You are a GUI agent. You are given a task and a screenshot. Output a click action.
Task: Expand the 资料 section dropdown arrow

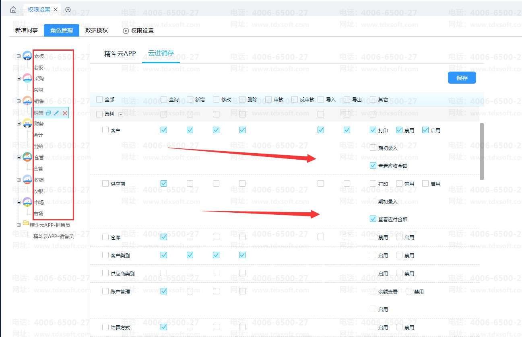click(121, 115)
